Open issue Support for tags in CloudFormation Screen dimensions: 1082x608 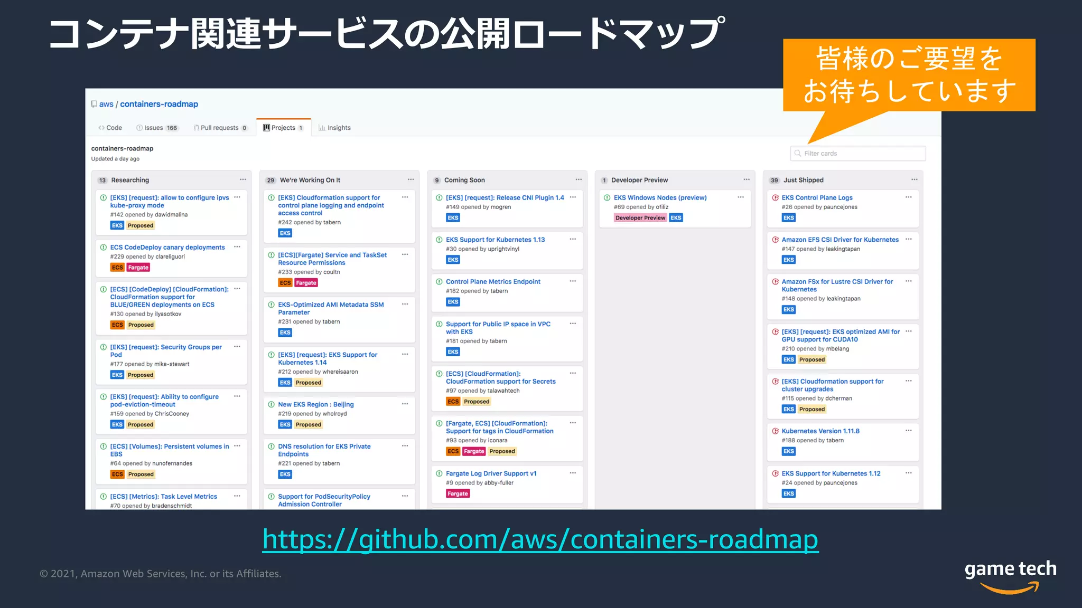(x=499, y=427)
